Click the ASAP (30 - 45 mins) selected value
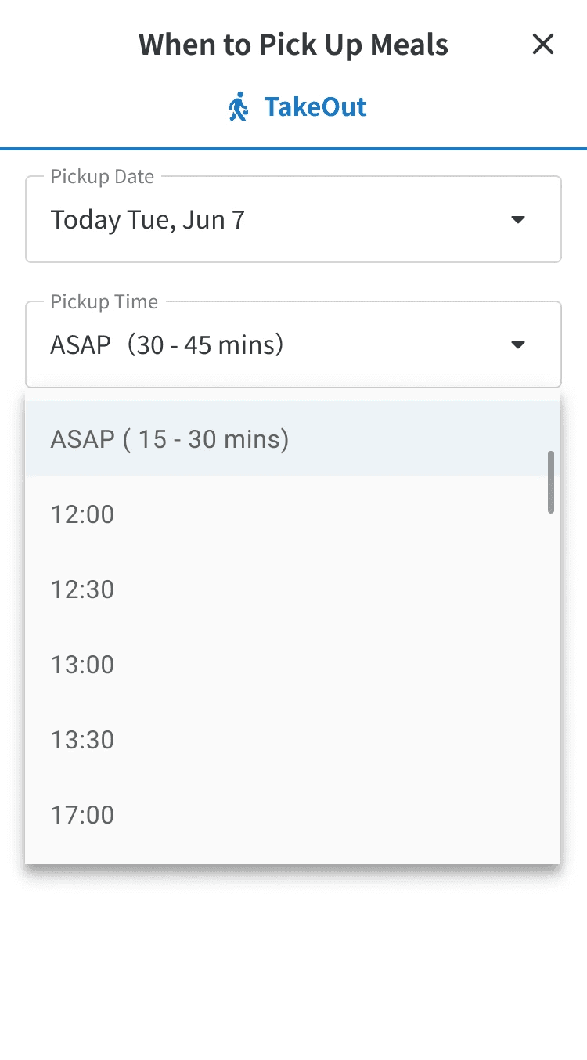Image resolution: width=587 pixels, height=1060 pixels. [167, 345]
